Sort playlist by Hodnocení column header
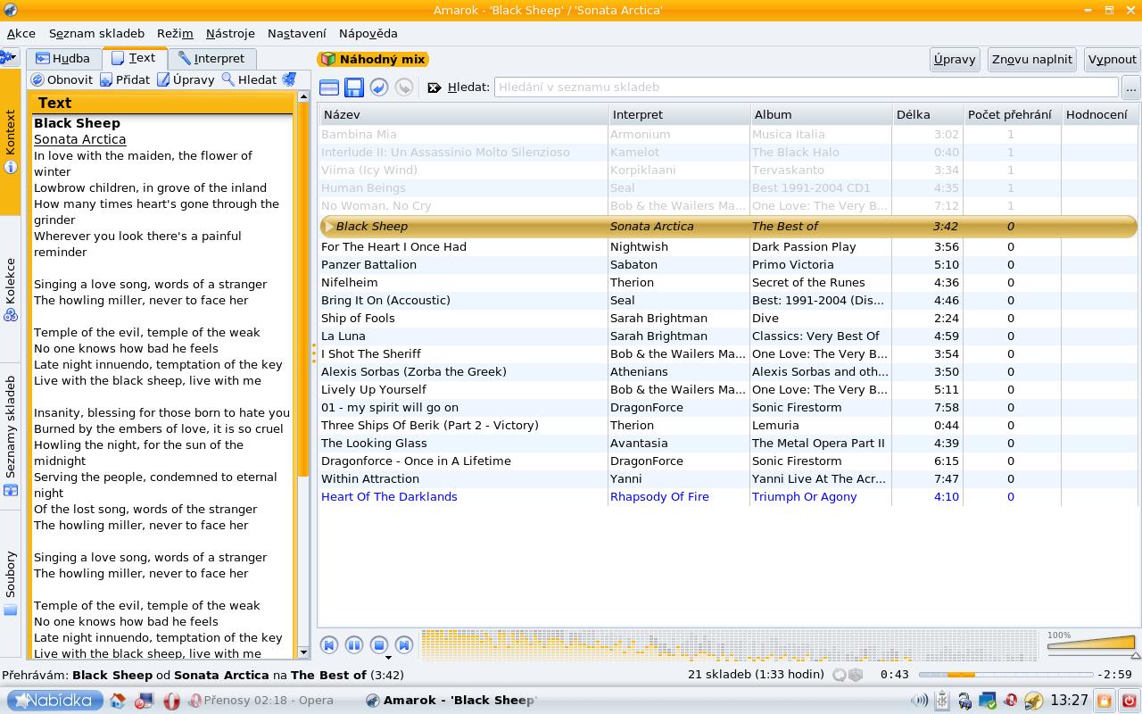Image resolution: width=1142 pixels, height=714 pixels. pyautogui.click(x=1099, y=114)
